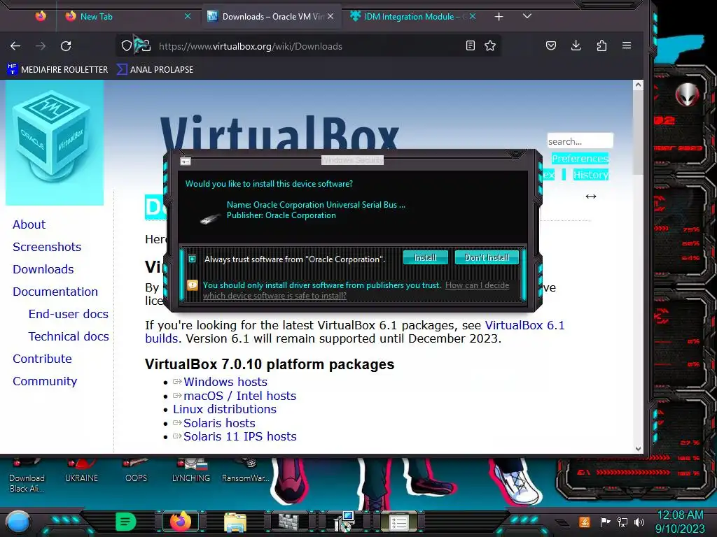The height and width of the screenshot is (537, 717).
Task: Open the security dialog's system menu icon
Action: pos(185,162)
